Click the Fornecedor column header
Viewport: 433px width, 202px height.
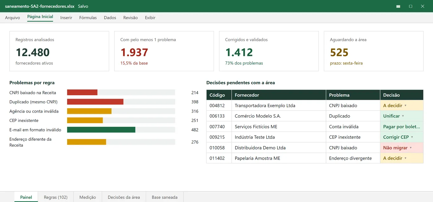[x=279, y=95]
